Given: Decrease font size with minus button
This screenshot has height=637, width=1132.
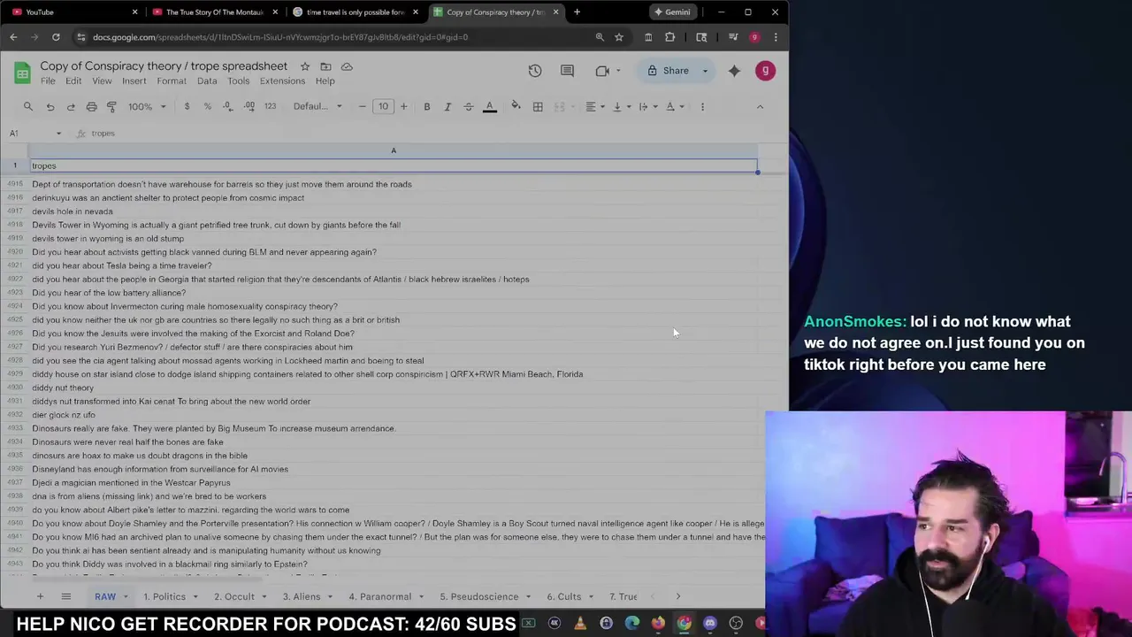Looking at the screenshot, I should (362, 106).
